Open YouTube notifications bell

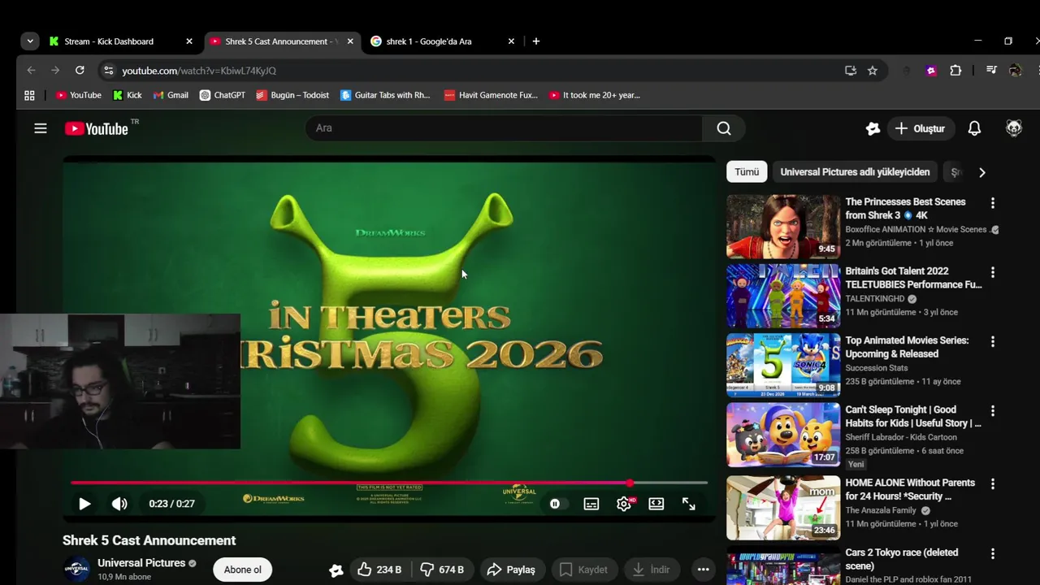[974, 128]
